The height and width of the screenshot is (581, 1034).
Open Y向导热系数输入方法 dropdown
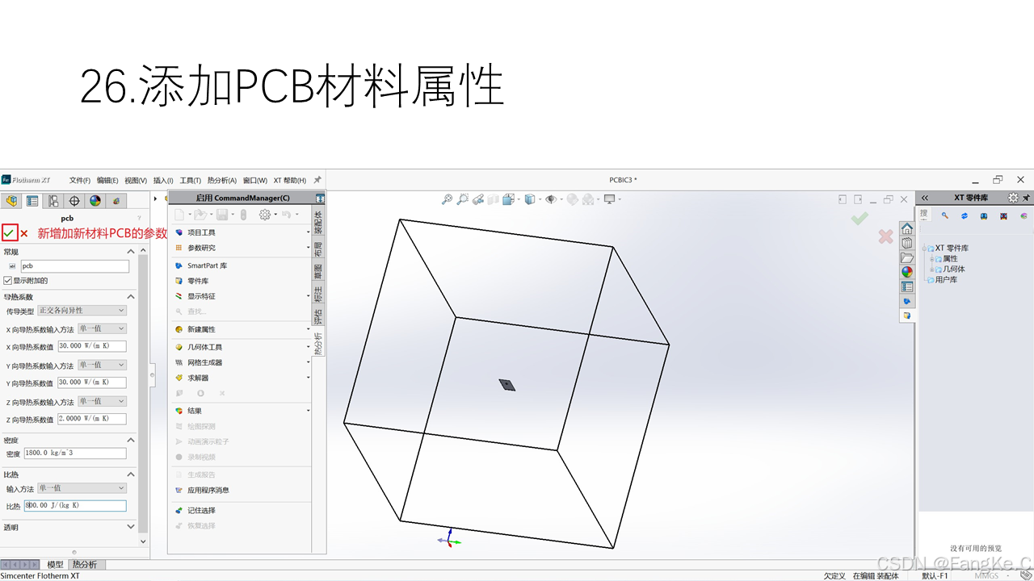[102, 365]
